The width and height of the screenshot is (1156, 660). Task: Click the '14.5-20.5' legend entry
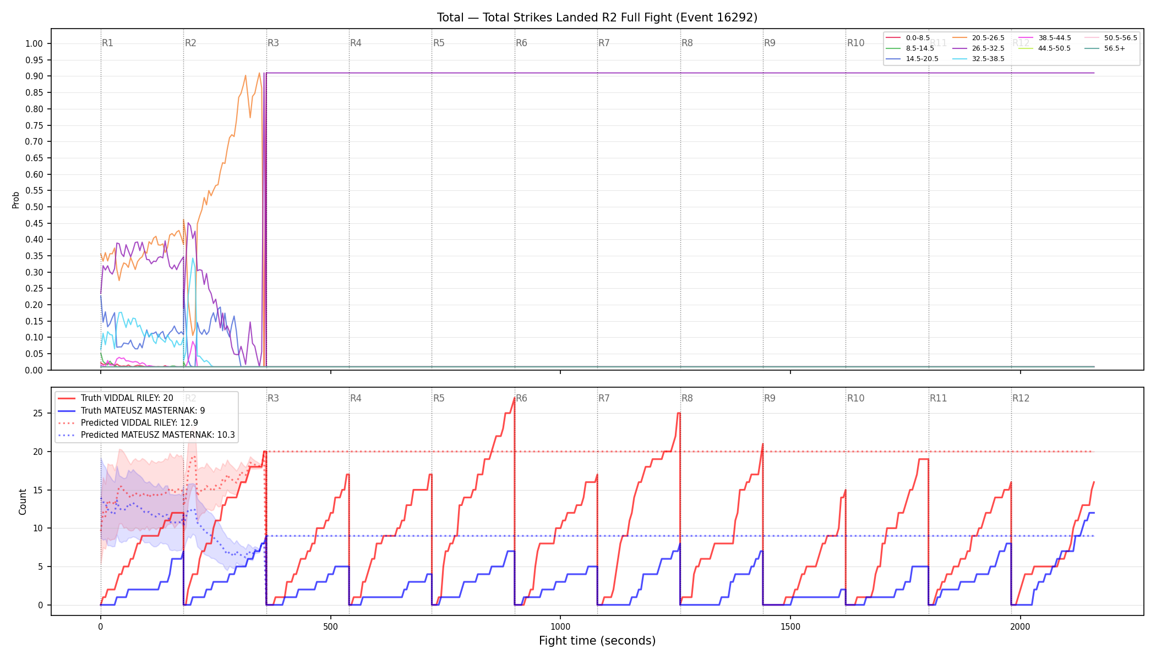tap(912, 59)
